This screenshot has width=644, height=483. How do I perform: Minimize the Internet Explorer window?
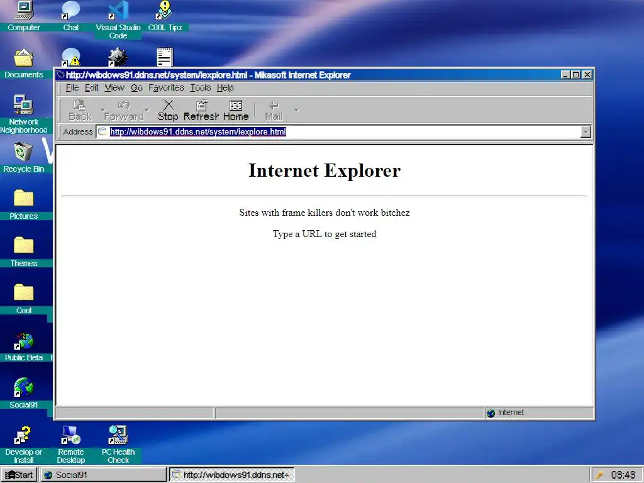[565, 75]
